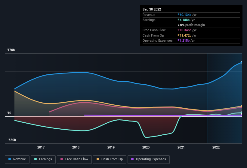247x168 pixels.
Task: Click the ₹0 y-axis label
Action: coord(9,113)
